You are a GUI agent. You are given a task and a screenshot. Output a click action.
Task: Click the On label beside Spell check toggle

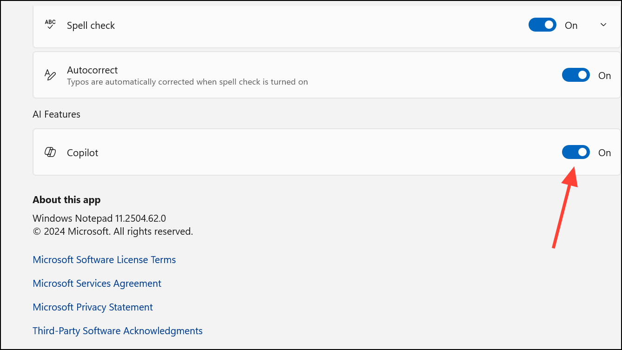click(x=571, y=26)
